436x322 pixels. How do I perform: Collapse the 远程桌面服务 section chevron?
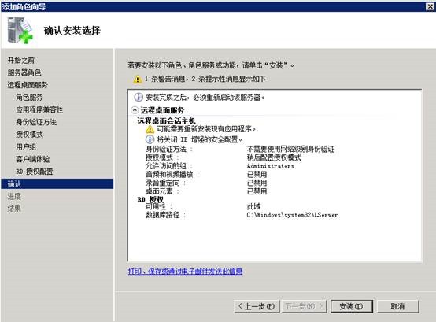[x=135, y=110]
